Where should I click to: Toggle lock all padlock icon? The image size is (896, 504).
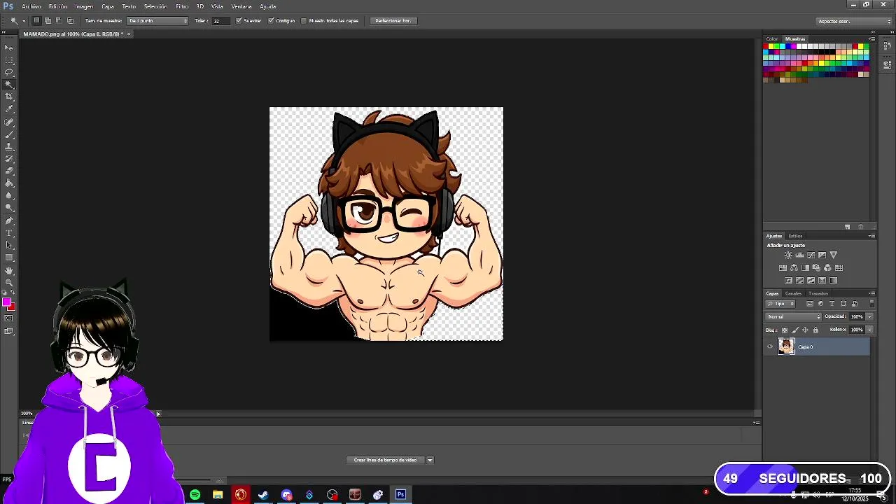point(815,330)
